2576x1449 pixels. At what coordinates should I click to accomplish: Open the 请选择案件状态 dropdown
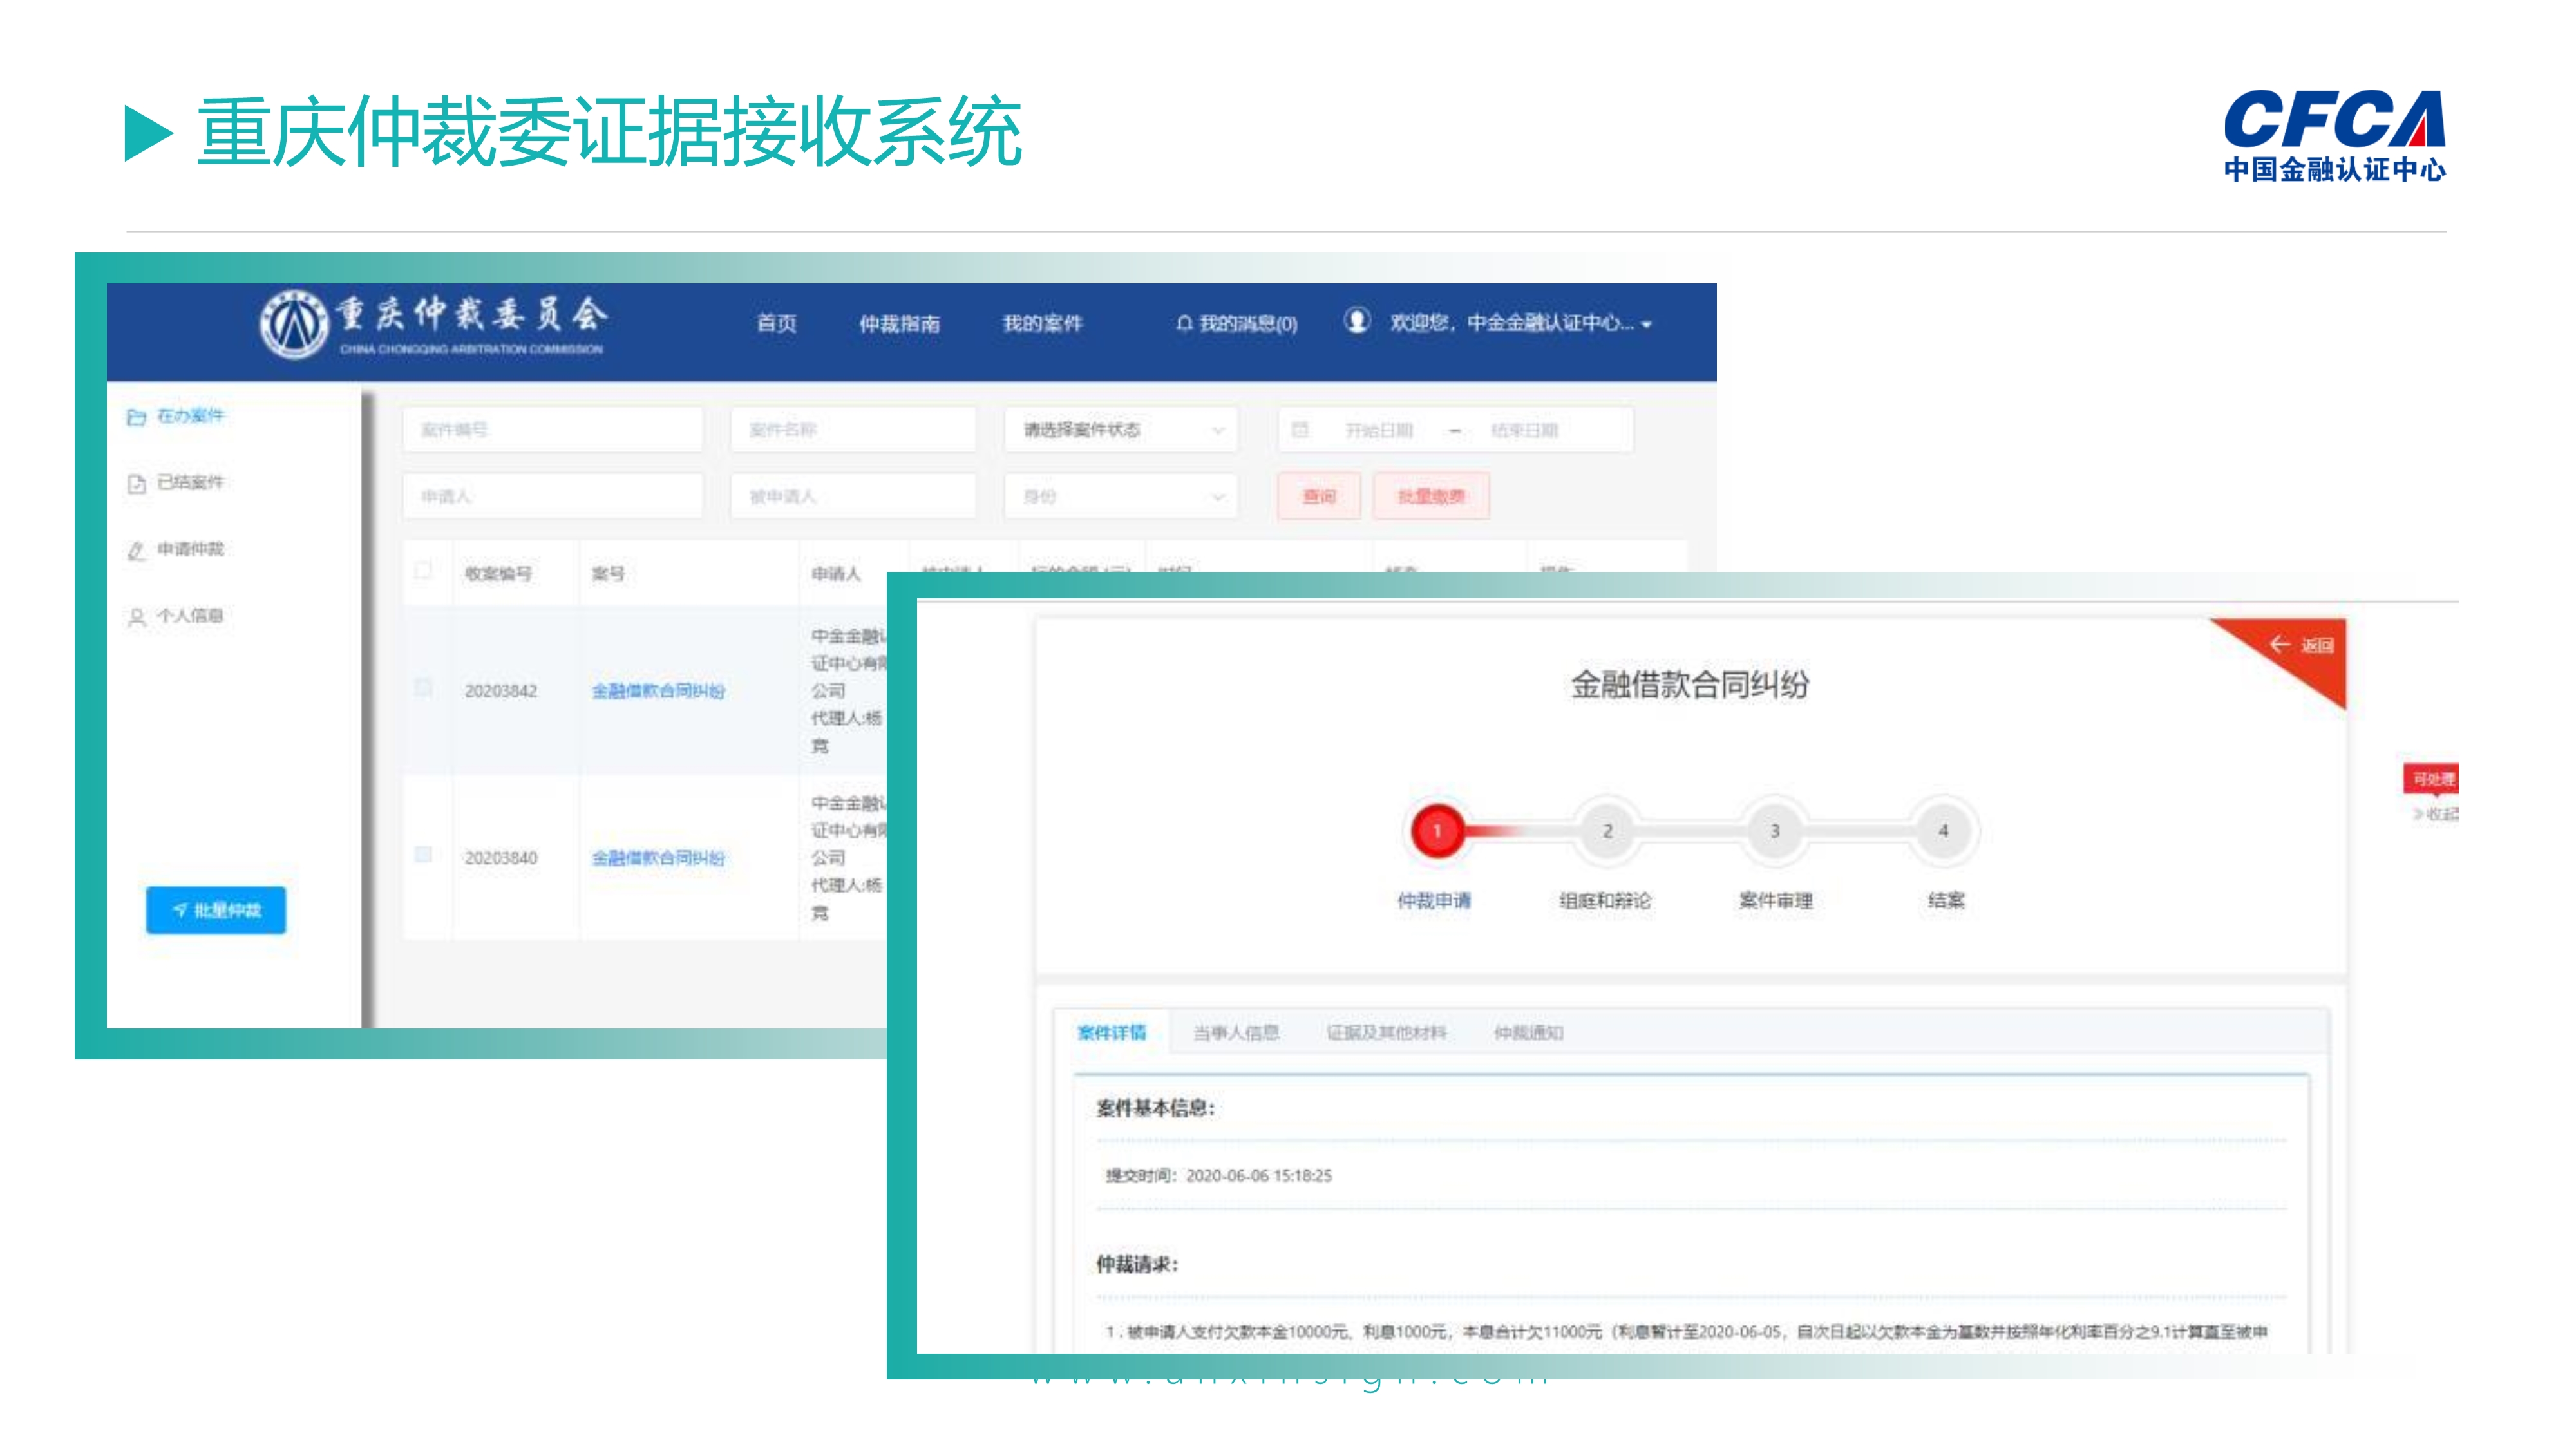pos(1120,430)
